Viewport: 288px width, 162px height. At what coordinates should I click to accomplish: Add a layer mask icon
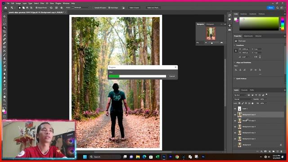(x=265, y=151)
